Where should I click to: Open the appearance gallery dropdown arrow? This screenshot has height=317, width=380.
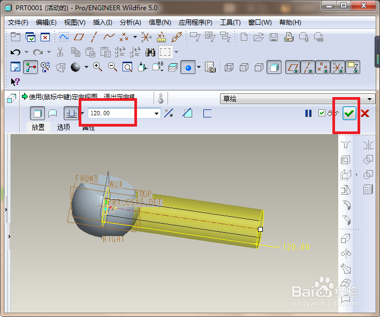point(86,67)
